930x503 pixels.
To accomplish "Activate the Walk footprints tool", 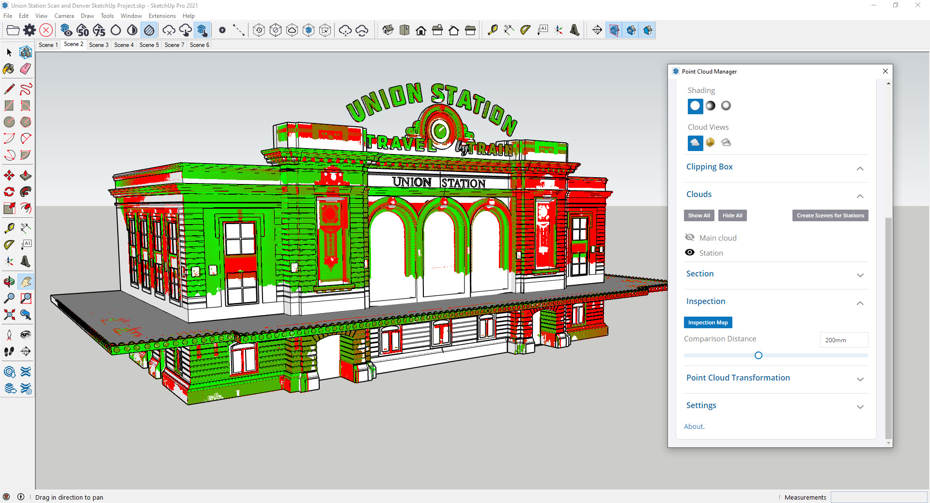I will click(x=9, y=351).
